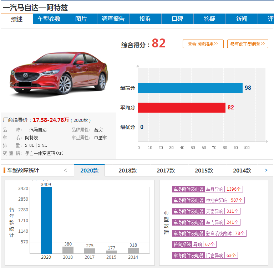Click the gray 2018 bar with 380 faults

pos(68,250)
